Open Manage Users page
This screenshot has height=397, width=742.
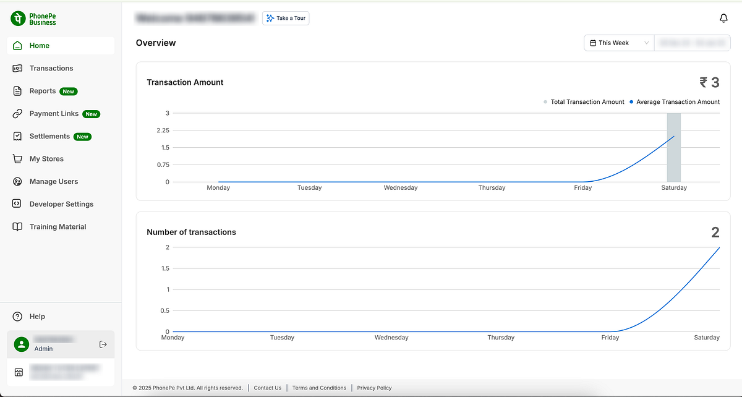click(61, 181)
